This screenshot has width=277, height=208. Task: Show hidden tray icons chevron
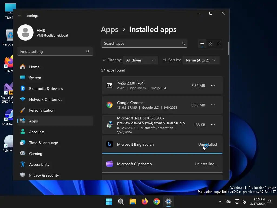[x=220, y=201]
